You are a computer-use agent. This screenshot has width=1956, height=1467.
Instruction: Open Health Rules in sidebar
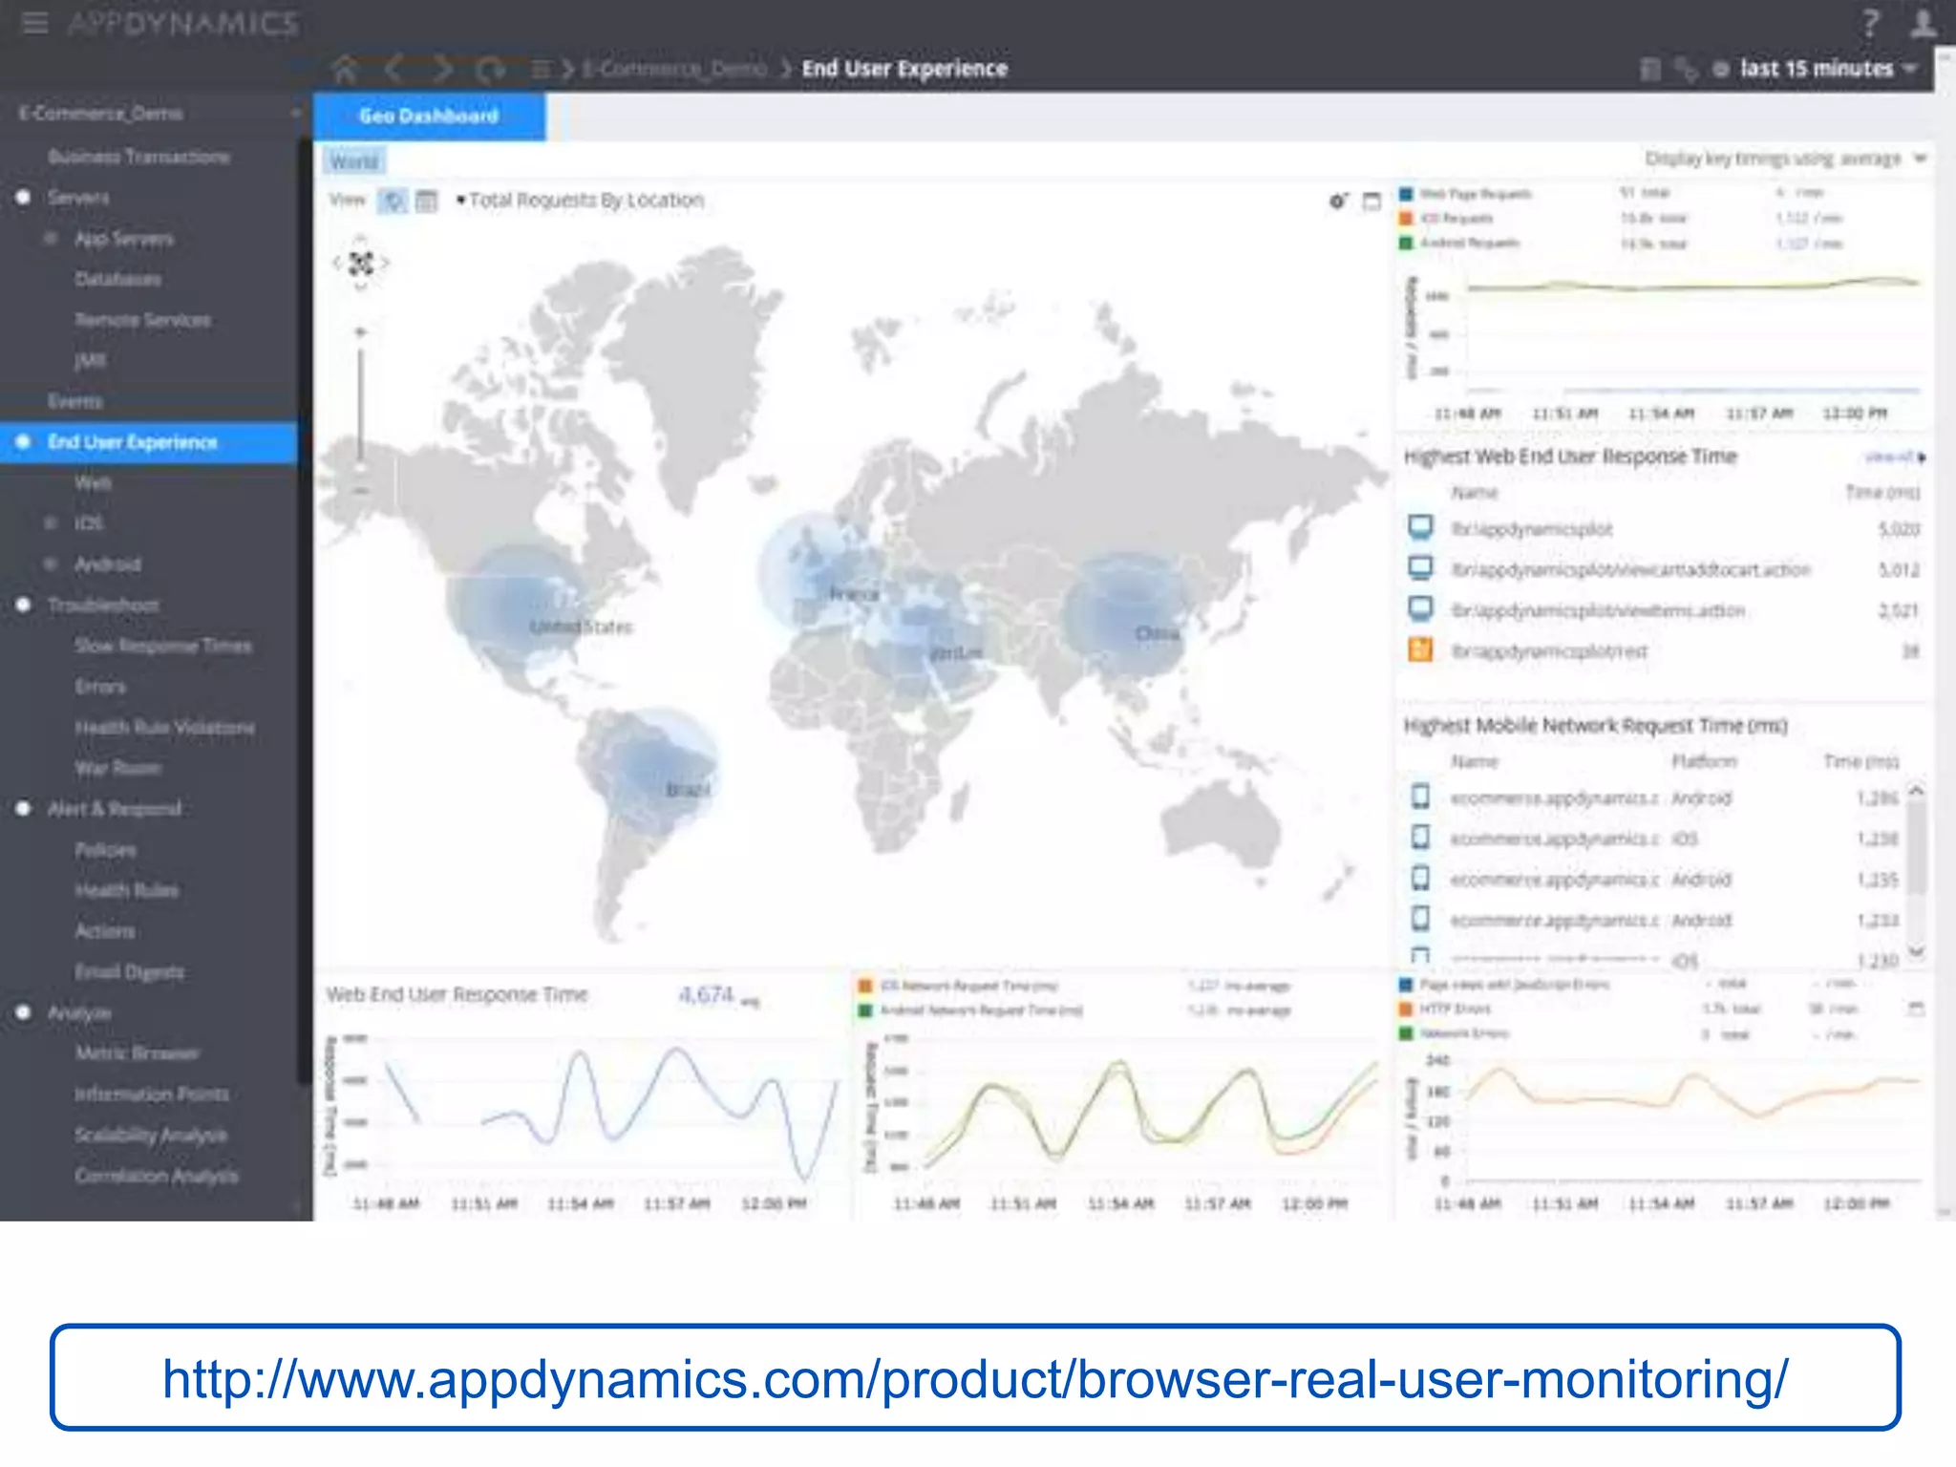[x=127, y=890]
